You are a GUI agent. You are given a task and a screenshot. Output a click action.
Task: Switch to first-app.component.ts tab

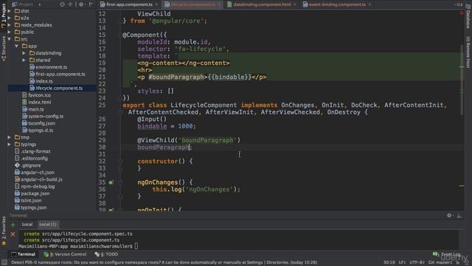[x=130, y=4]
